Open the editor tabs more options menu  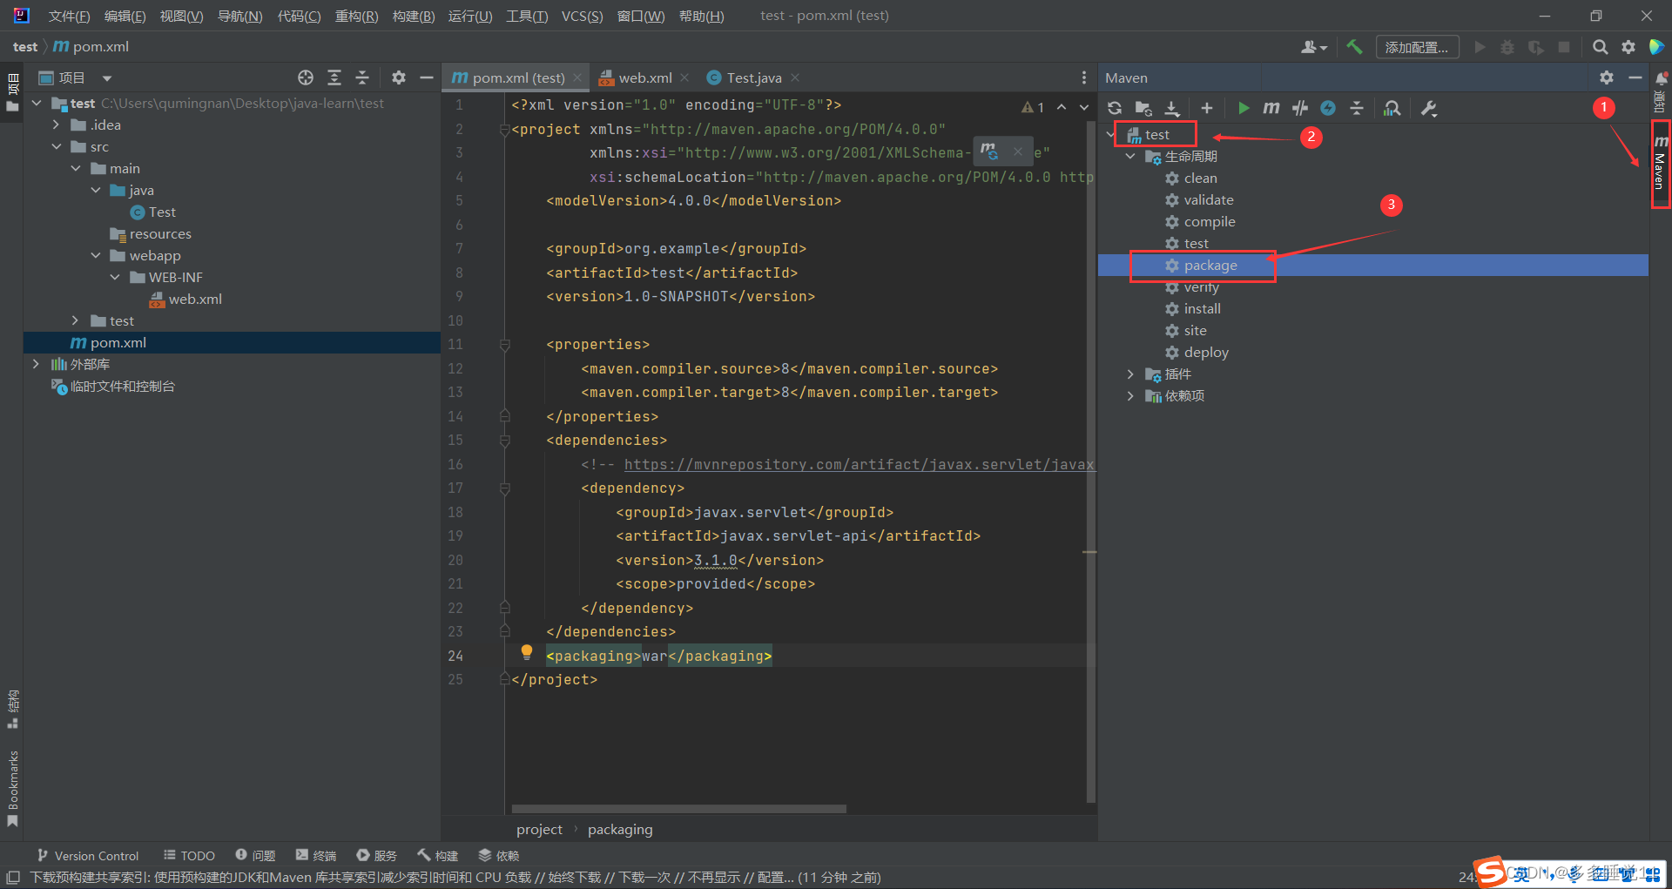pyautogui.click(x=1083, y=77)
